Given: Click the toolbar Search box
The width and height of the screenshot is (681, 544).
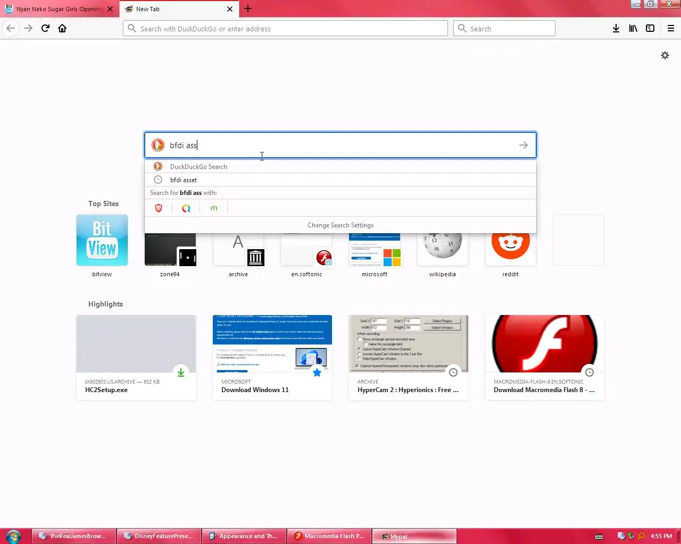Looking at the screenshot, I should pos(504,29).
